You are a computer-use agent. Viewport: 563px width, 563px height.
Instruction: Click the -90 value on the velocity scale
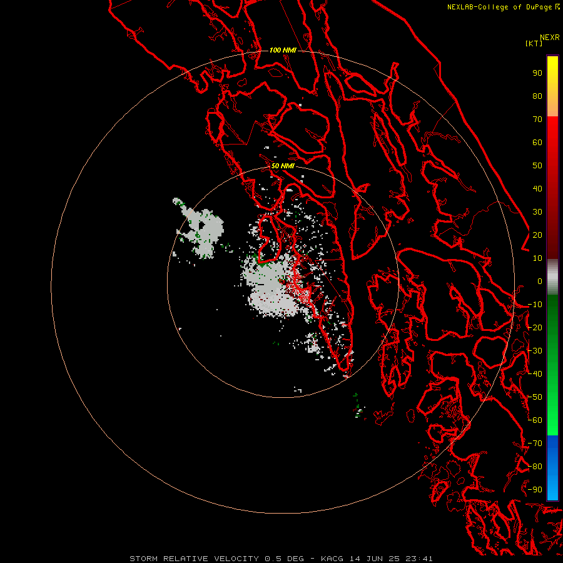point(535,490)
